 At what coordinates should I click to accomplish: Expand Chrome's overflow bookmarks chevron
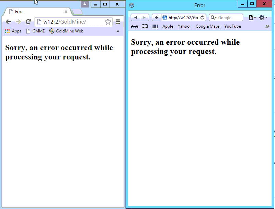pyautogui.click(x=118, y=31)
